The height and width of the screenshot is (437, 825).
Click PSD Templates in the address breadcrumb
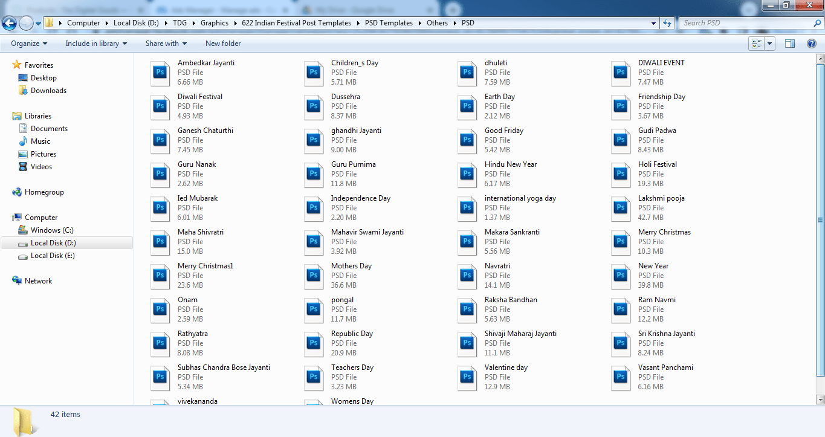coord(389,23)
